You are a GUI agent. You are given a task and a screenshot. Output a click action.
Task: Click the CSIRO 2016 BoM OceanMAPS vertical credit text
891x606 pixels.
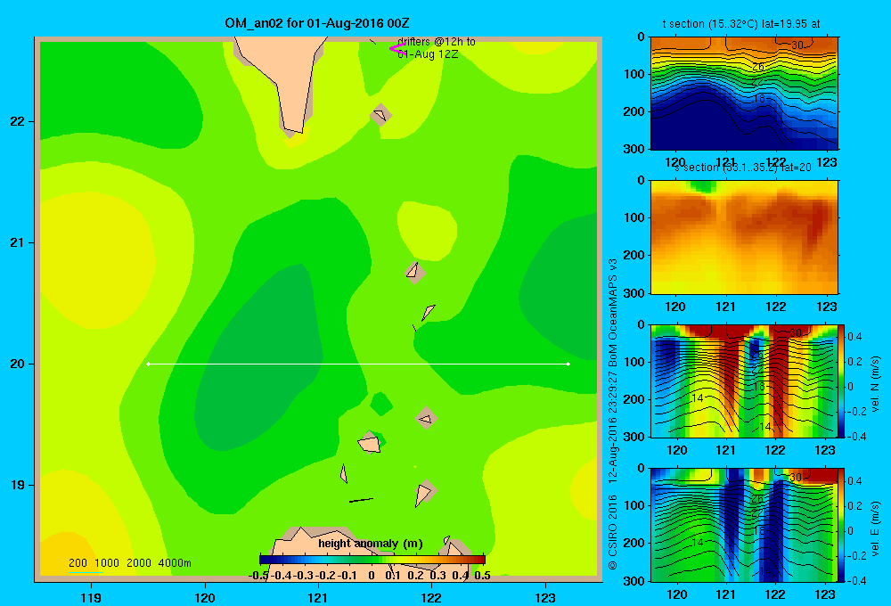[613, 414]
